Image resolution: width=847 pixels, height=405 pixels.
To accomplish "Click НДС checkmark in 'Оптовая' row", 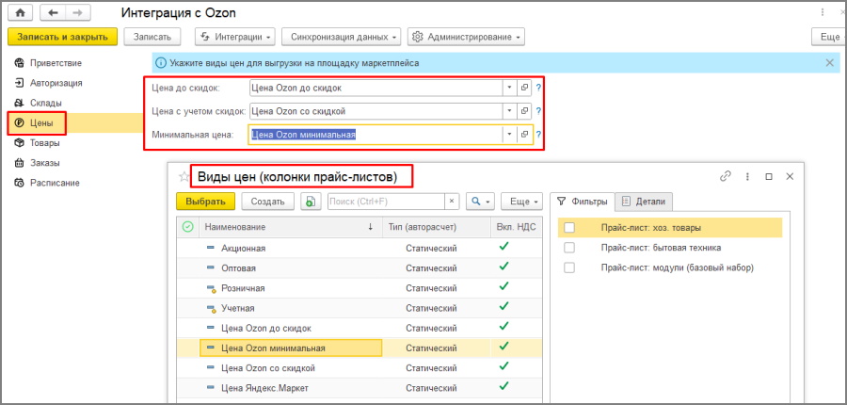I will pyautogui.click(x=504, y=266).
